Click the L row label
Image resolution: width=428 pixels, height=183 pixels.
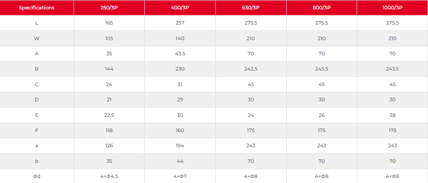37,23
